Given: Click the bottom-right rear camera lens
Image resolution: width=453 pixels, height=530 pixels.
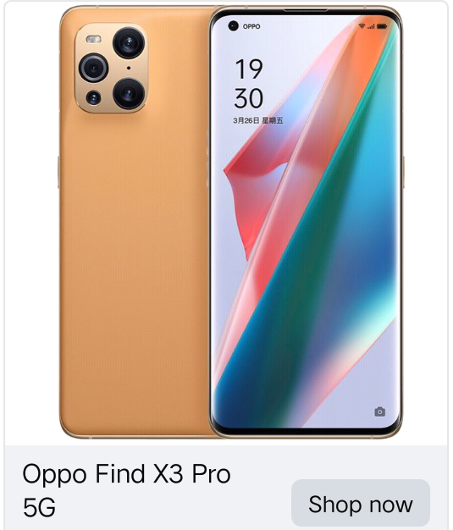Looking at the screenshot, I should 129,94.
